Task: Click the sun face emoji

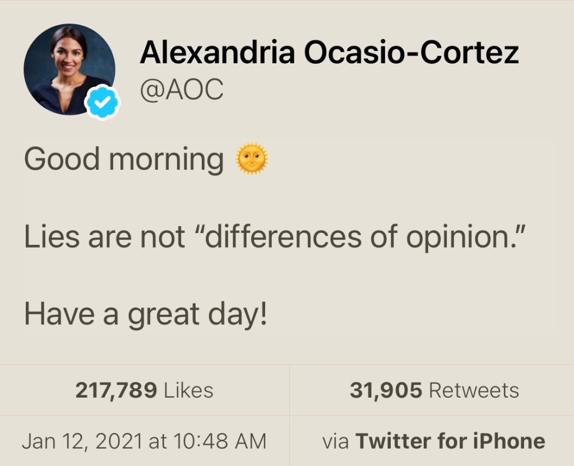Action: point(252,159)
